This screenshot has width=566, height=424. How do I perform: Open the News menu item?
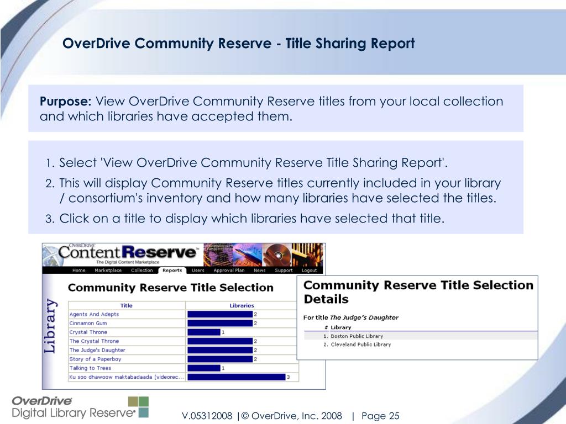260,271
